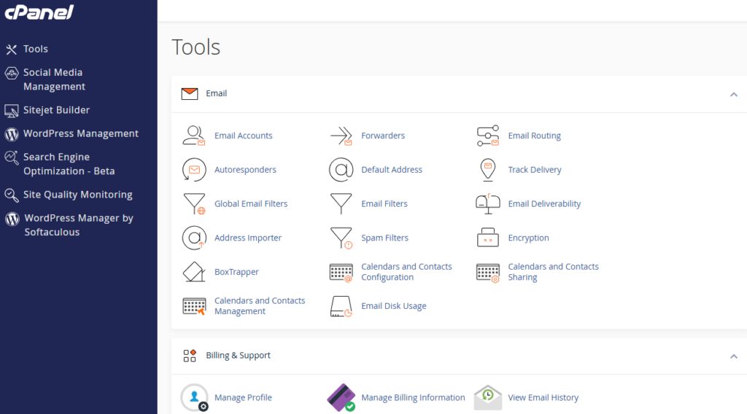This screenshot has width=747, height=414.
Task: Open the Encryption link
Action: (x=528, y=238)
